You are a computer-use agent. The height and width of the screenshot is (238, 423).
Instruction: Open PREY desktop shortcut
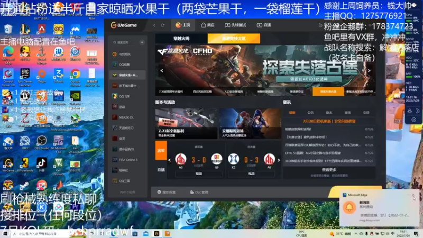25,142
